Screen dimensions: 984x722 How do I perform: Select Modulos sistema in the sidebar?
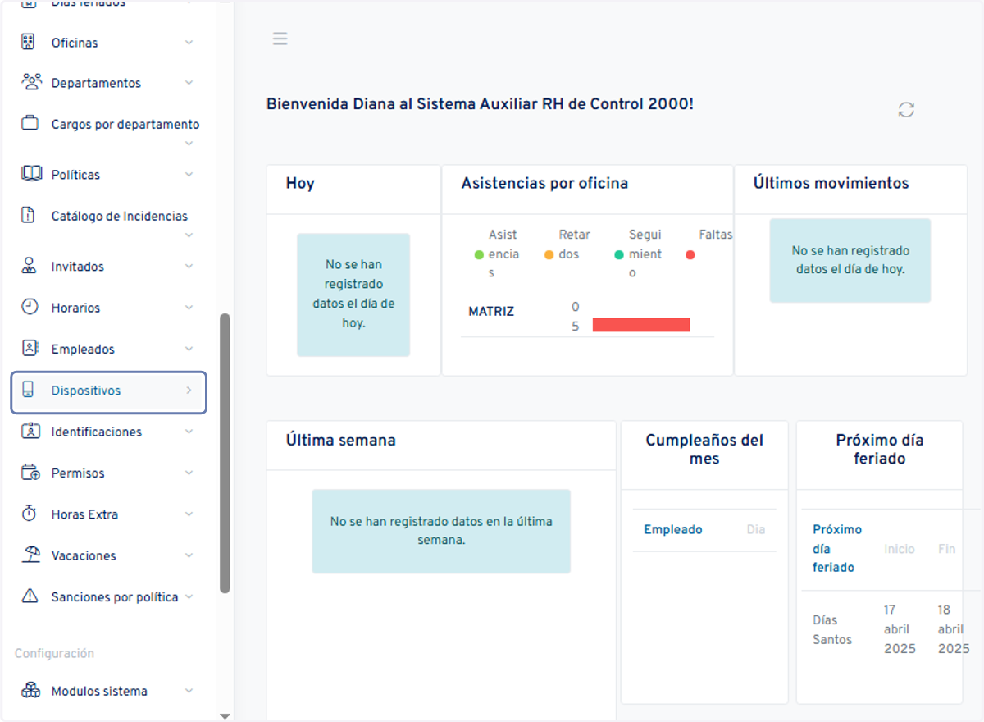pyautogui.click(x=108, y=691)
